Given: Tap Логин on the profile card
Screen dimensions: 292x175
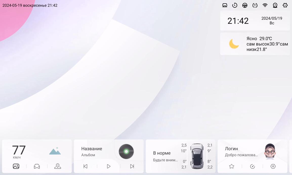Looking at the screenshot, I should click(231, 149).
